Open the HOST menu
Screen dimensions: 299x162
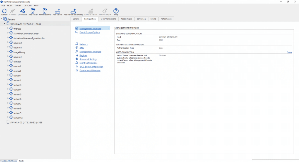pos(10,6)
